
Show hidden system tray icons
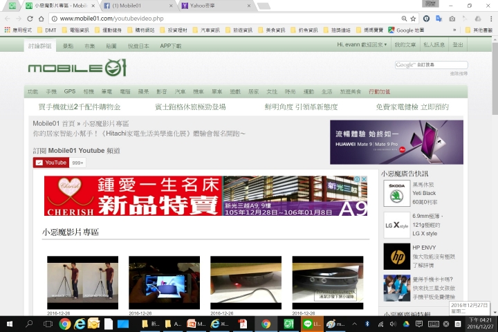tap(354, 324)
